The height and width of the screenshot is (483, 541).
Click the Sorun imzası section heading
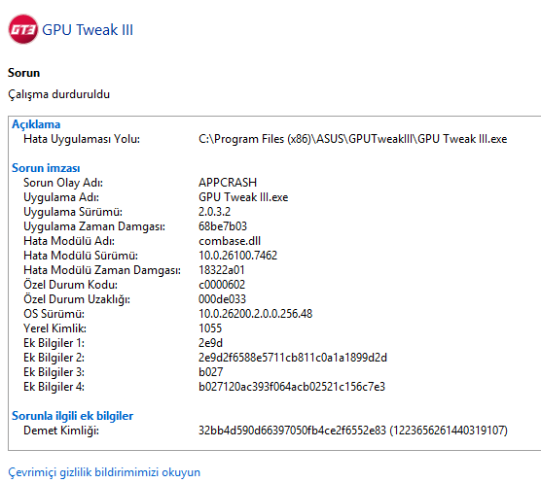[x=46, y=168]
